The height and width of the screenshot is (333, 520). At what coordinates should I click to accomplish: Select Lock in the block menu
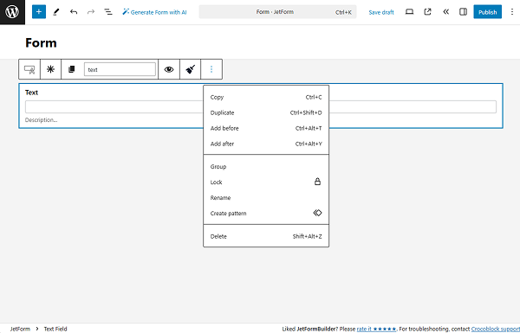click(x=266, y=182)
